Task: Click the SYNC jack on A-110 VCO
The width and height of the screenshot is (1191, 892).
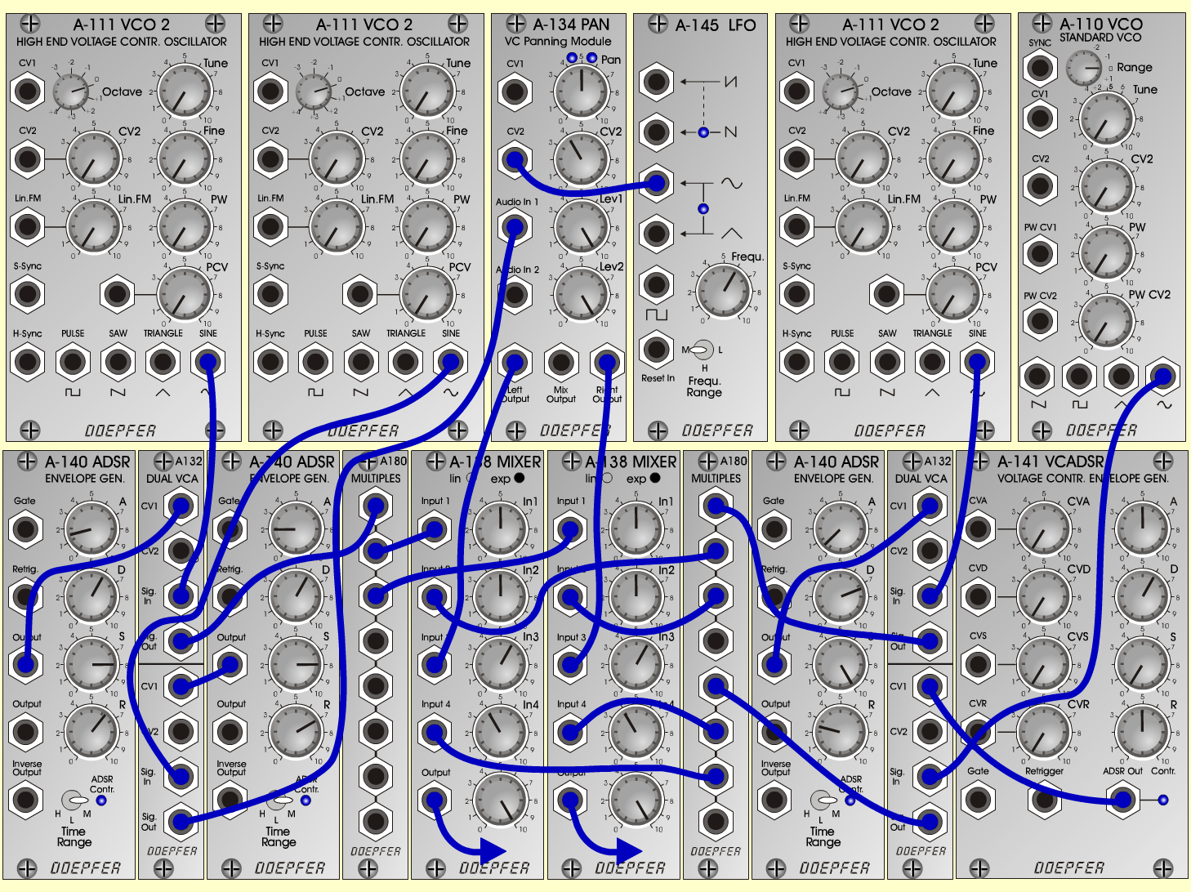Action: point(1040,68)
